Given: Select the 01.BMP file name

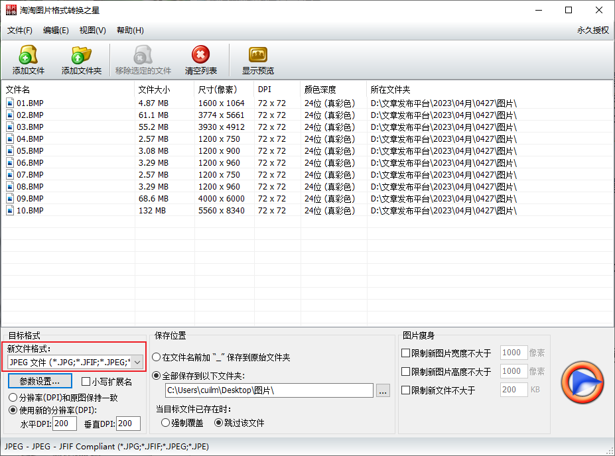Looking at the screenshot, I should pos(30,103).
